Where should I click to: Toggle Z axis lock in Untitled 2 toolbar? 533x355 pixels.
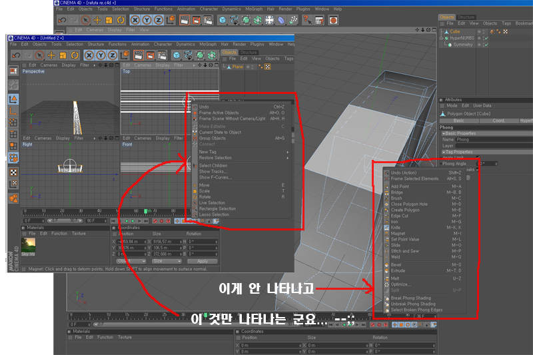[113, 55]
